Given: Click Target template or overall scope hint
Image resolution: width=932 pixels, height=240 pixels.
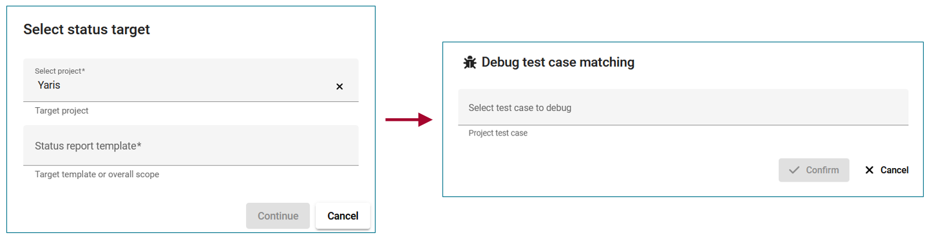Looking at the screenshot, I should coord(97,174).
